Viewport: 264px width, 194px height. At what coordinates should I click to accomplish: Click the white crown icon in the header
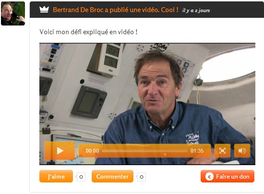[x=44, y=10]
